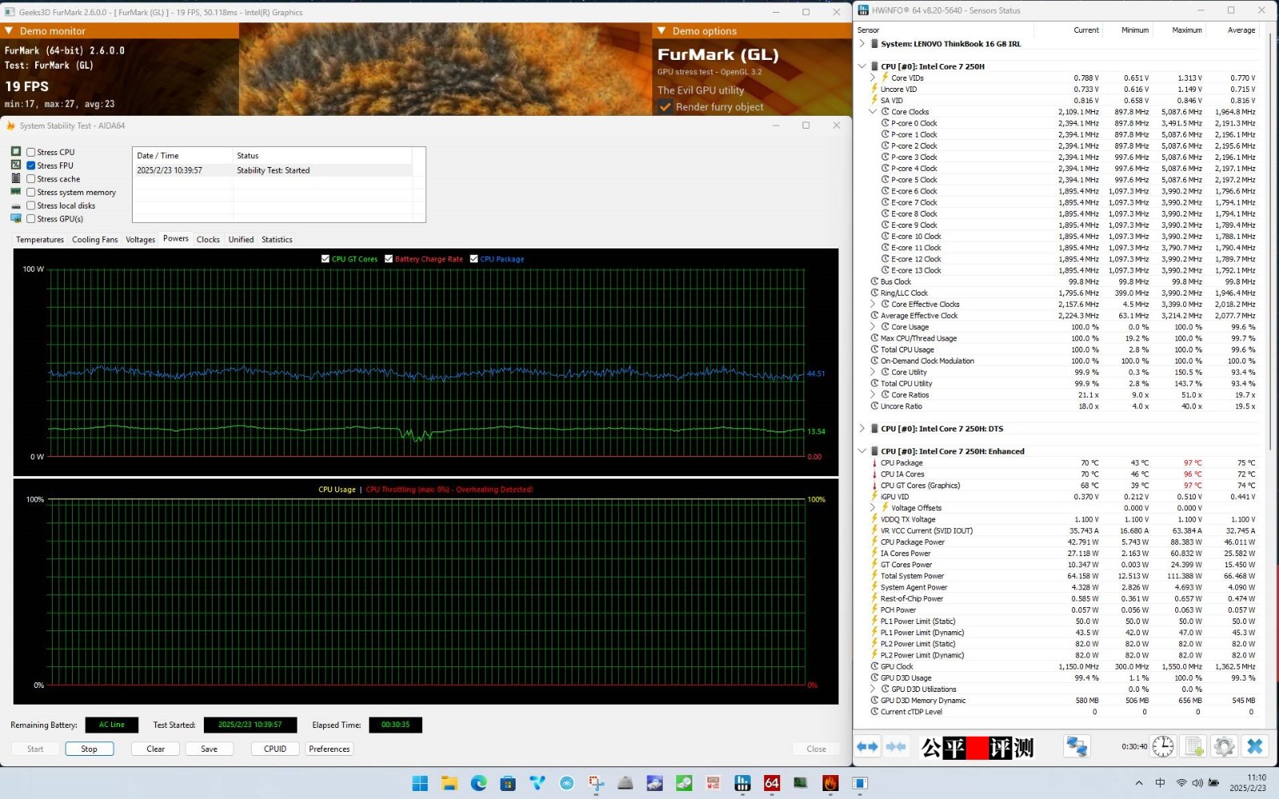1279x799 pixels.
Task: Open CPUID from the AIDA64 window
Action: [275, 749]
